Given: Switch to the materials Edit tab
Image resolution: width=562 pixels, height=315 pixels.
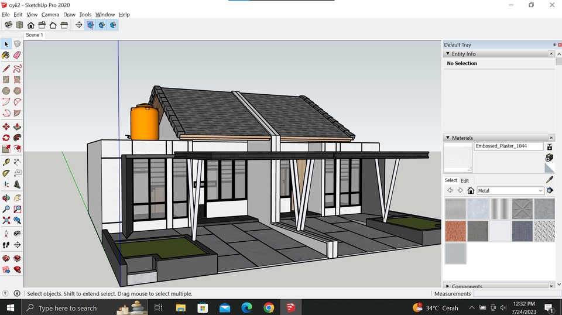Looking at the screenshot, I should 465,180.
